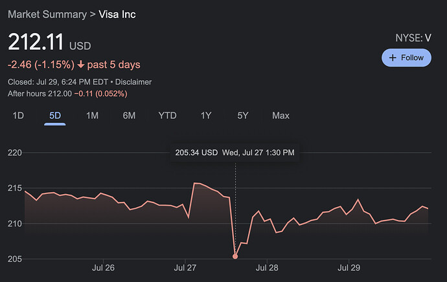This screenshot has width=447, height=282.
Task: Click the NYSE: V ticker label
Action: click(413, 38)
